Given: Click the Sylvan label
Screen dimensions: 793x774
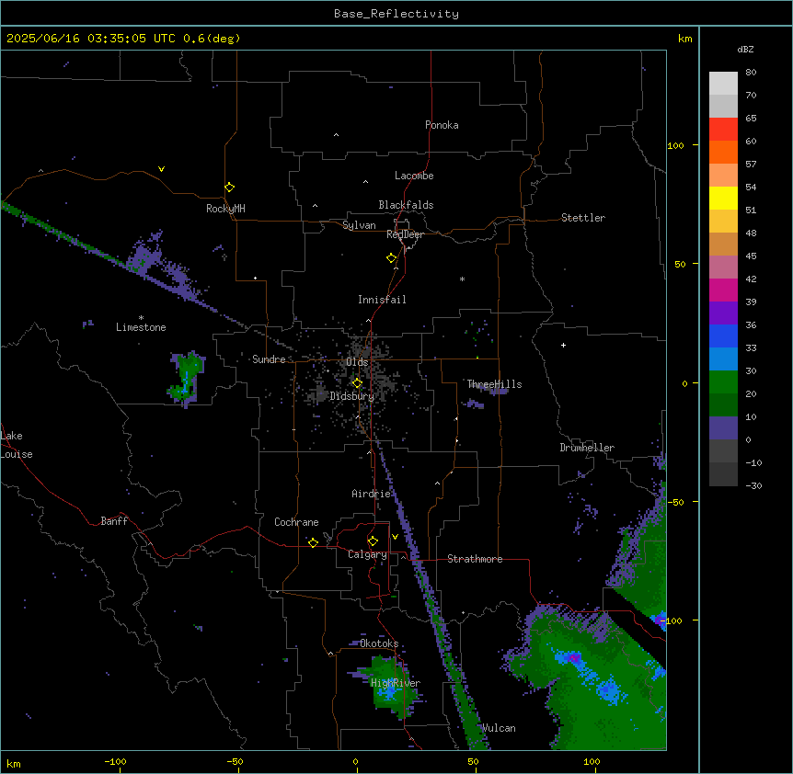Looking at the screenshot, I should [359, 225].
